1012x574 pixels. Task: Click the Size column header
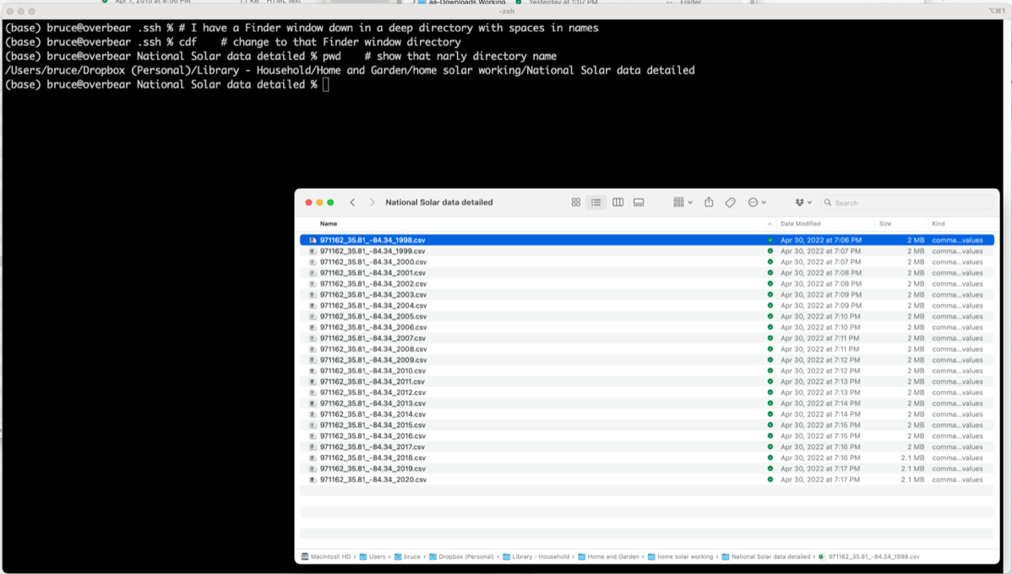pos(885,224)
